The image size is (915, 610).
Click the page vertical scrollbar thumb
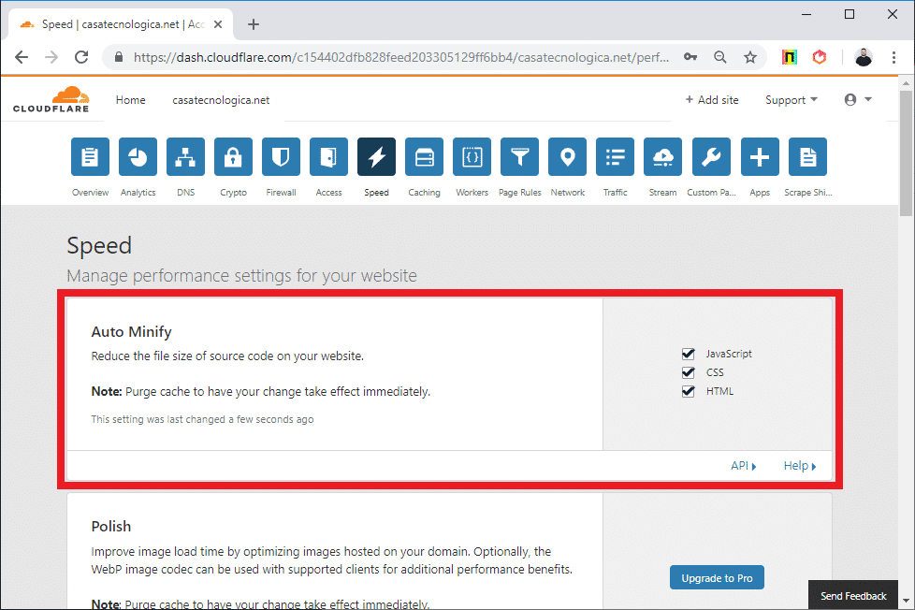coord(906,152)
